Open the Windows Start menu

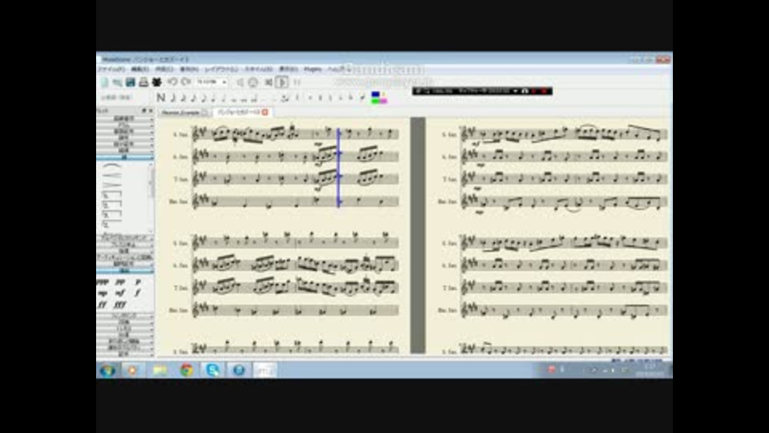(x=107, y=370)
